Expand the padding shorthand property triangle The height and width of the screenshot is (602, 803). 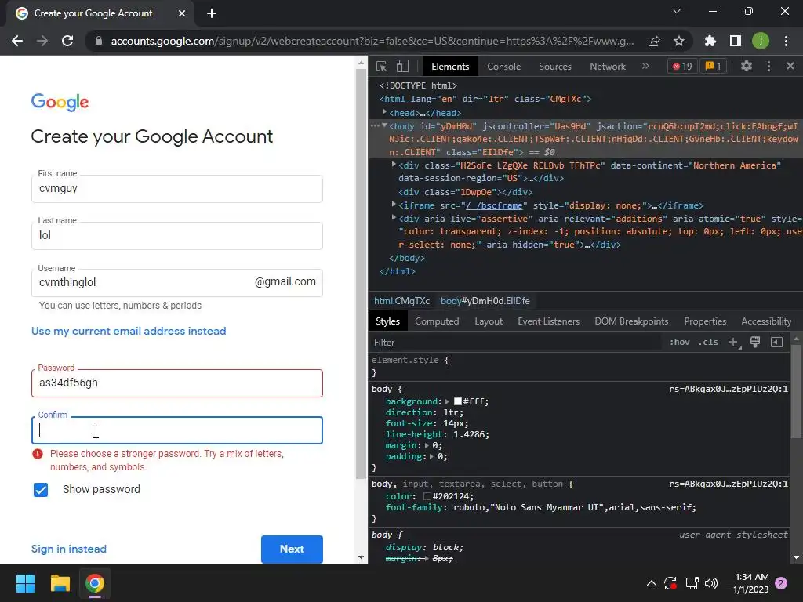tap(432, 457)
